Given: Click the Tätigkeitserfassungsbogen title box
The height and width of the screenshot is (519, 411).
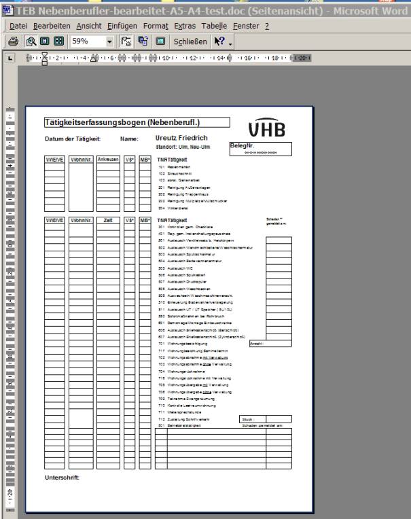Looking at the screenshot, I should [137, 122].
